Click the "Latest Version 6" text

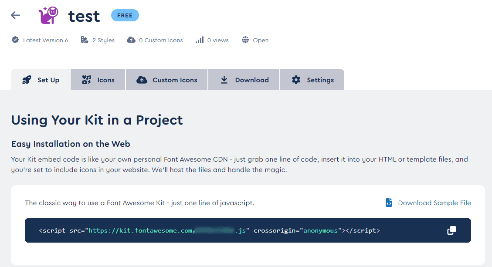(45, 40)
